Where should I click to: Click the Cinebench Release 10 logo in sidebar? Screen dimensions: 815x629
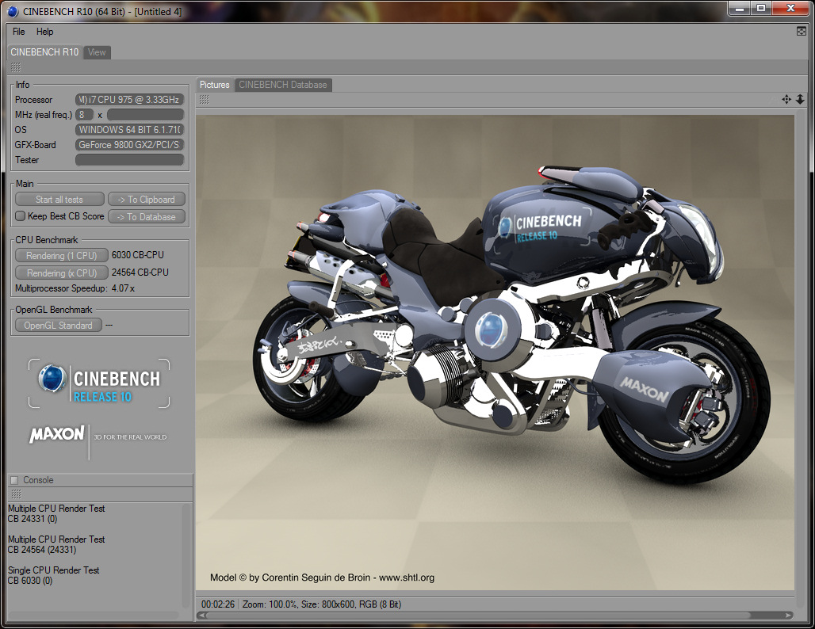[99, 384]
